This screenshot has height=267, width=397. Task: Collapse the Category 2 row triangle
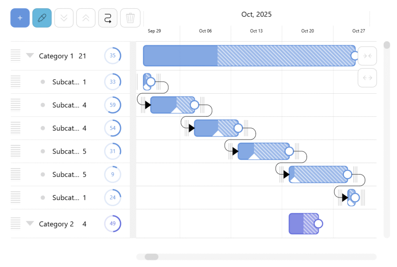pos(30,224)
